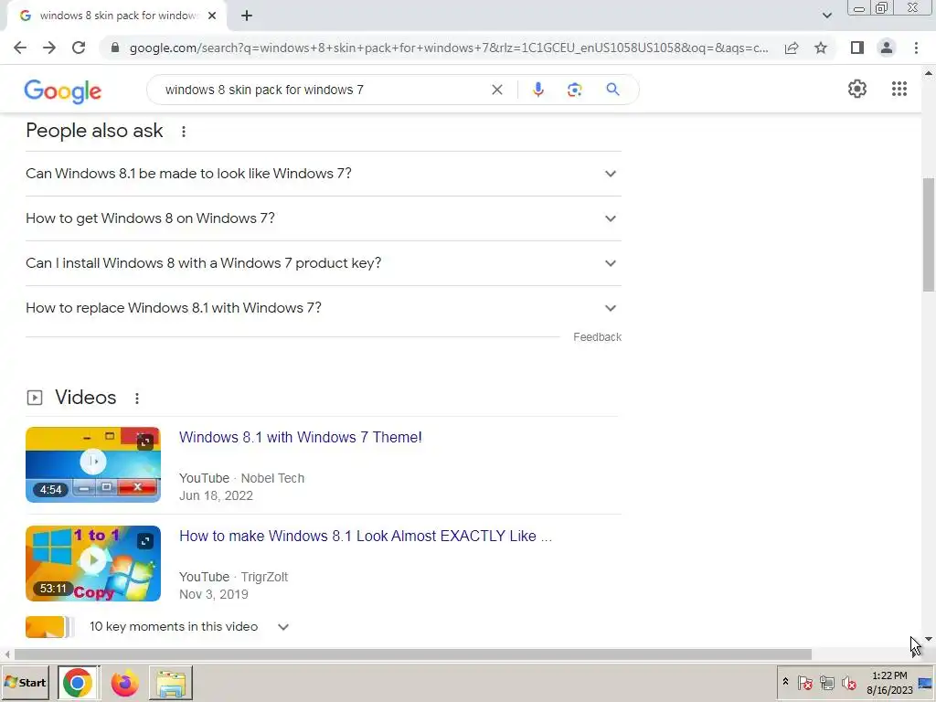936x702 pixels.
Task: Click the taskbar clock 1:22 PM
Action: coord(889,682)
